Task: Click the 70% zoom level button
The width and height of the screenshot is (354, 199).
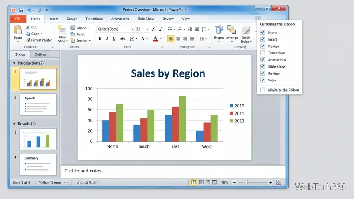Action: [x=224, y=182]
